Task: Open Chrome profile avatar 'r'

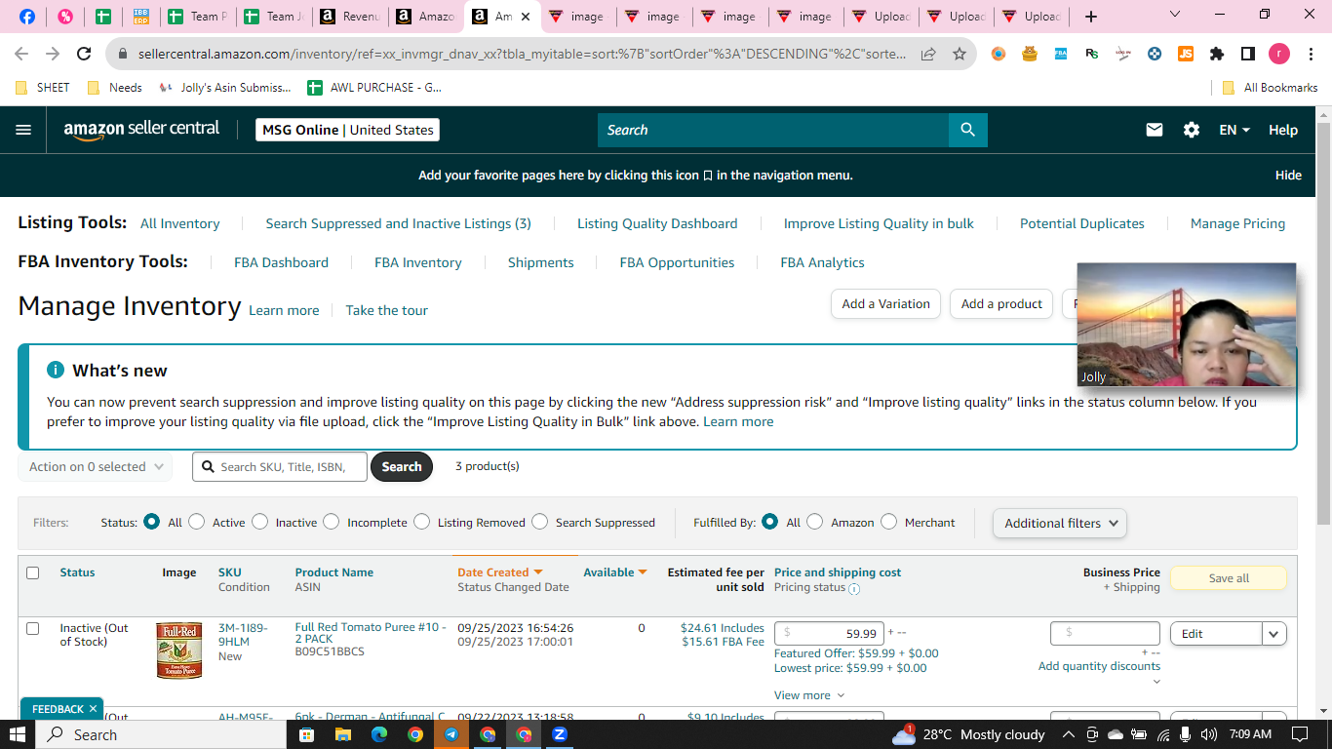Action: pos(1279,54)
